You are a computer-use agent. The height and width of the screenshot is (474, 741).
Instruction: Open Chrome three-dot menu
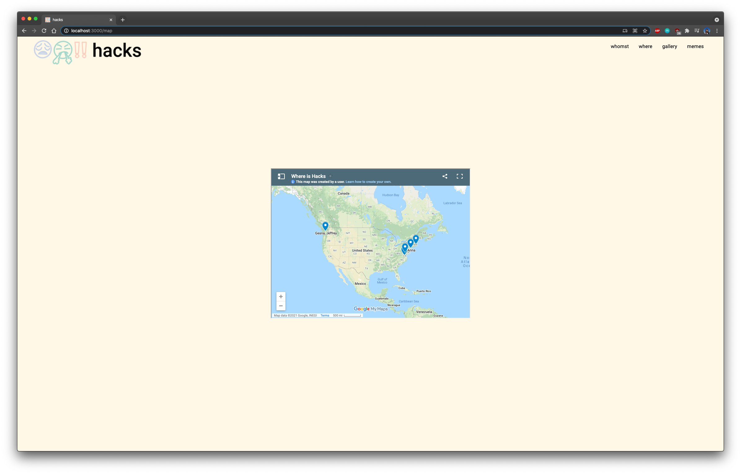point(717,31)
